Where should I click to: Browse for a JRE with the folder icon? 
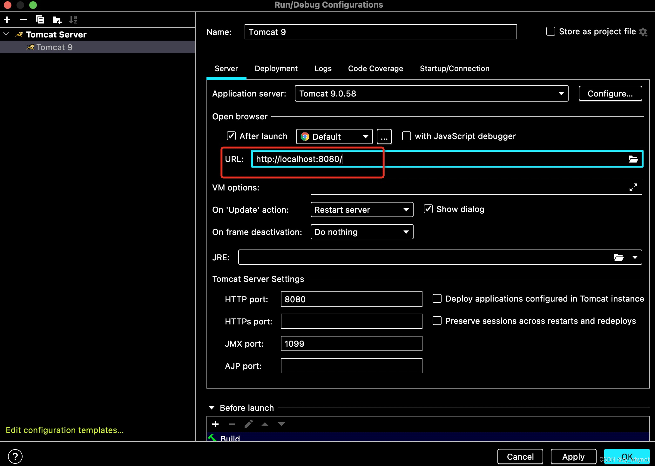(x=618, y=257)
